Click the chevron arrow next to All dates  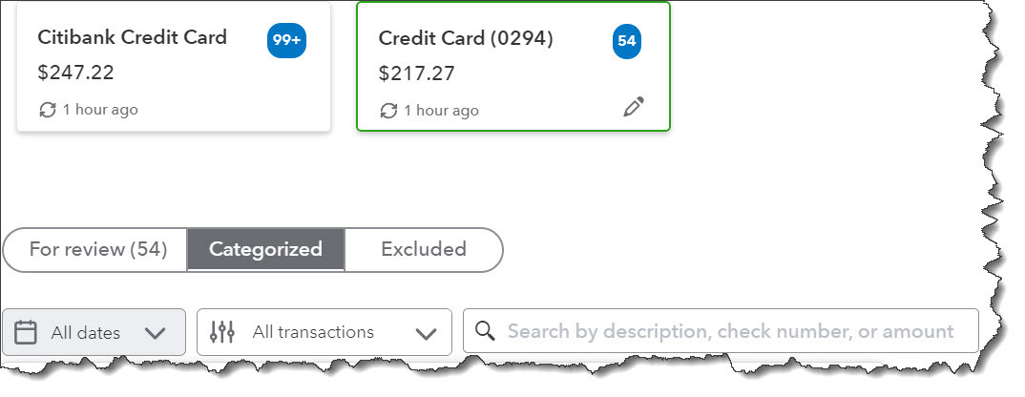pyautogui.click(x=154, y=333)
